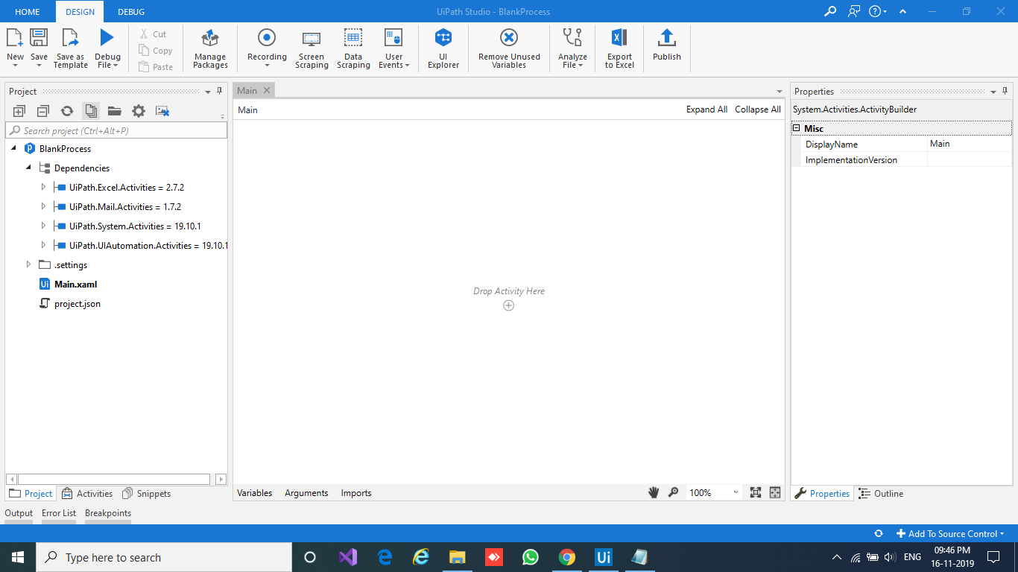The image size is (1018, 572).
Task: Click Remove Unused Screenshots icon
Action: click(162, 111)
